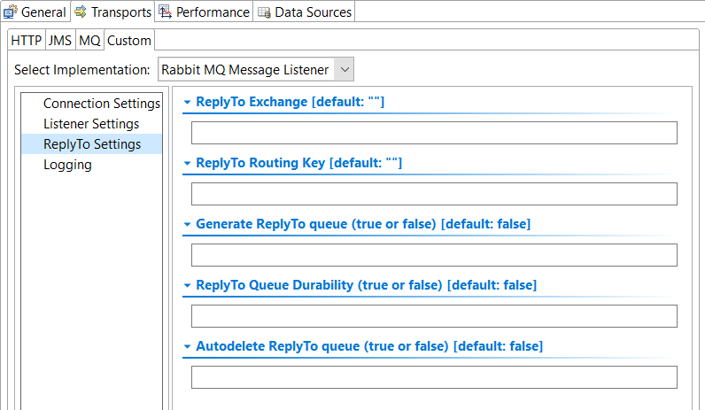Image resolution: width=705 pixels, height=410 pixels.
Task: Click the Transports tab icon
Action: point(81,12)
